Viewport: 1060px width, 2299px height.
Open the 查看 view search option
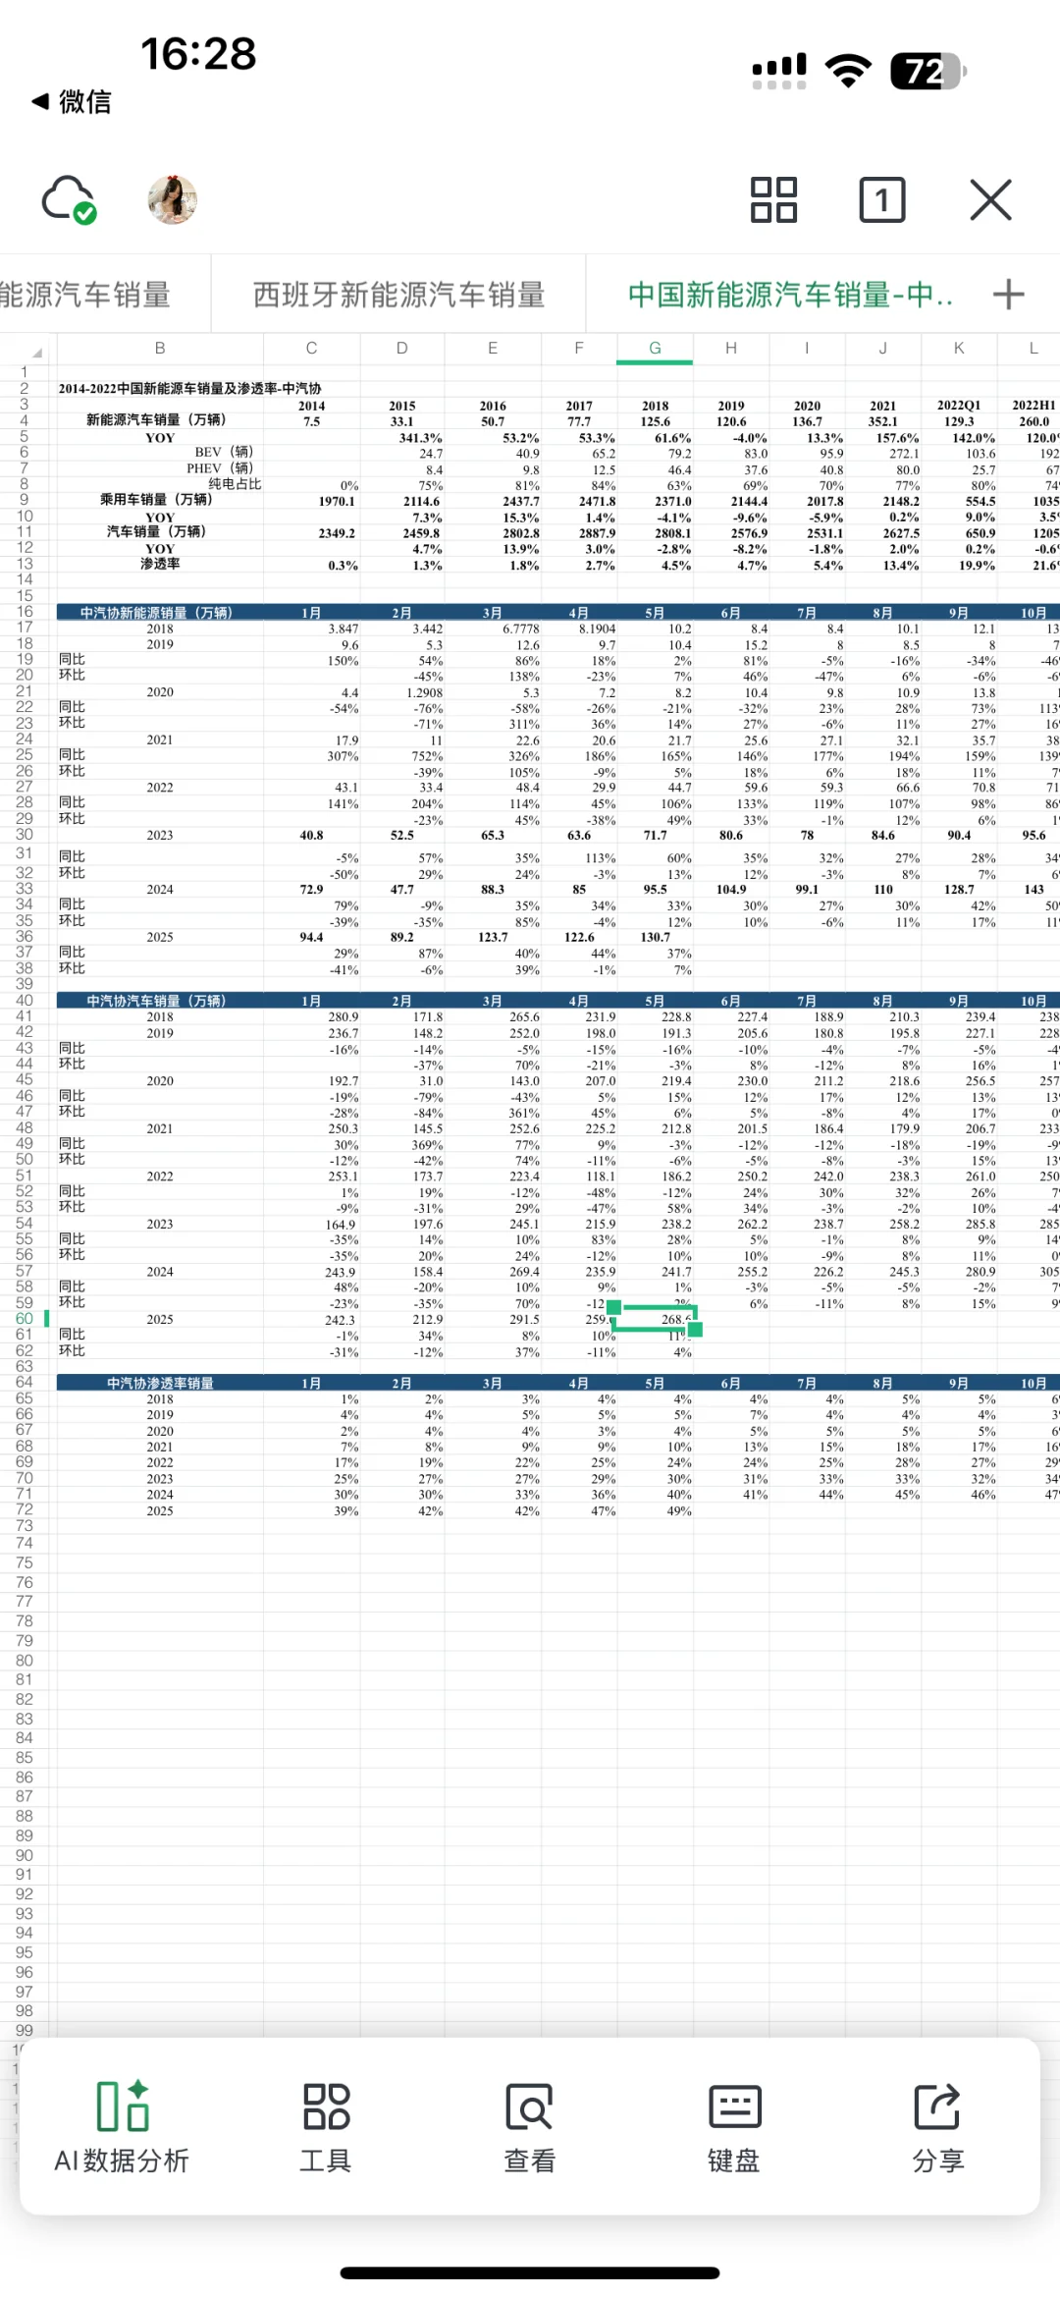click(x=530, y=2128)
